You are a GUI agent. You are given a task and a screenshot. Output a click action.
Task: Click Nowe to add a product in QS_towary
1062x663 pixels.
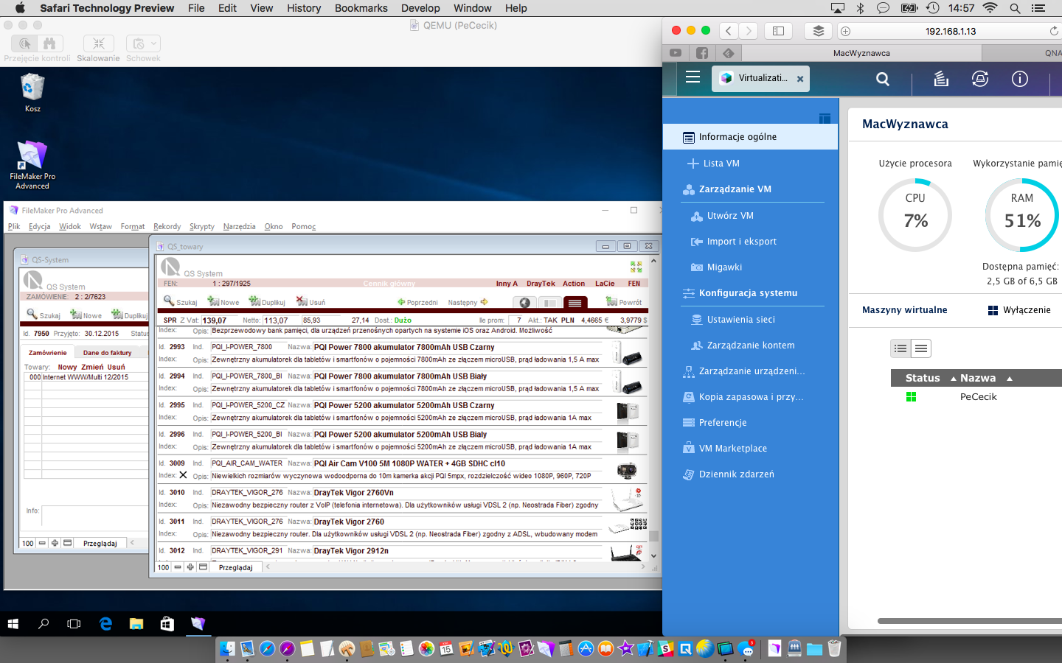click(223, 302)
